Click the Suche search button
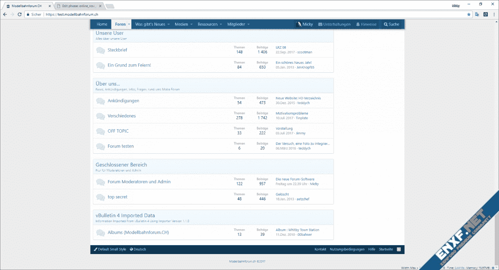 pos(391,24)
